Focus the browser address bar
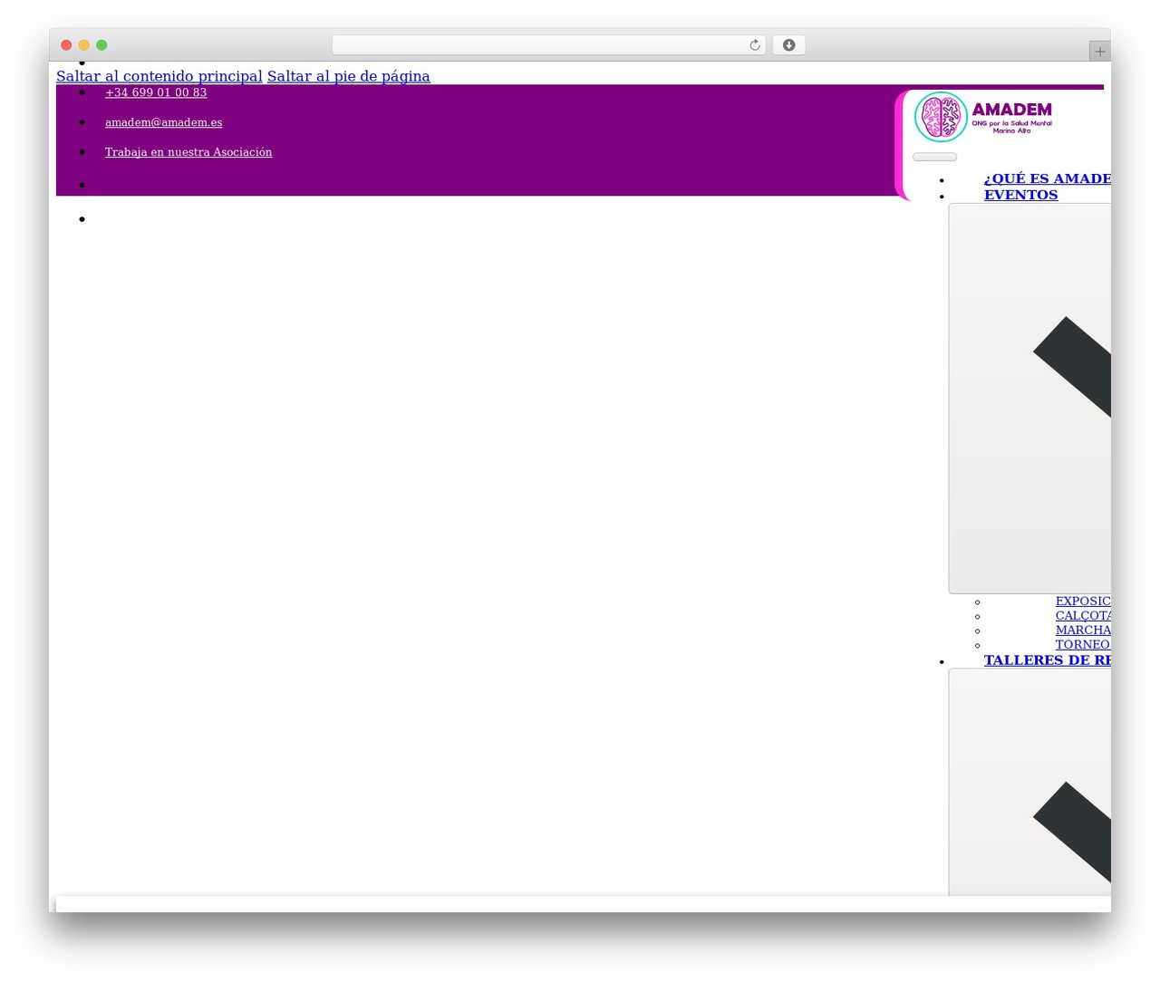1160x982 pixels. (x=548, y=45)
